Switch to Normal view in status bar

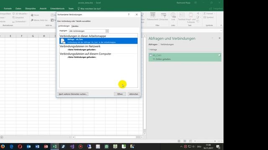(179, 141)
